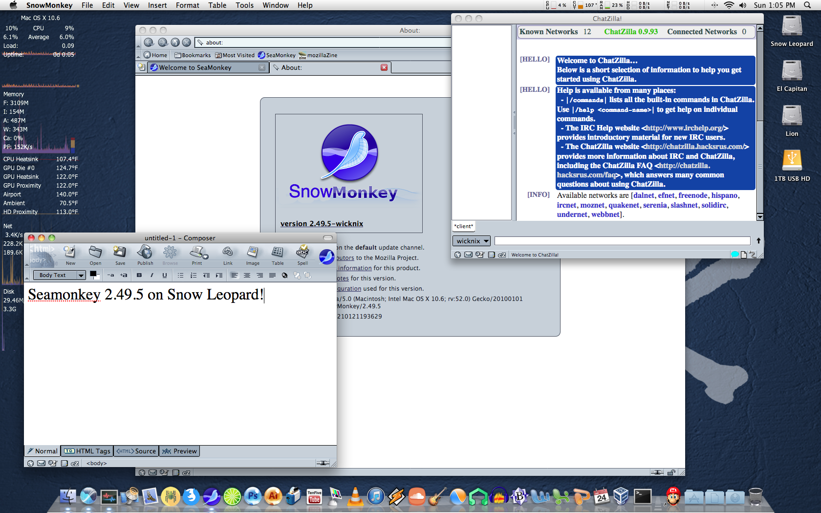Image resolution: width=821 pixels, height=513 pixels.
Task: Outdent the paragraph in Composer
Action: [206, 275]
